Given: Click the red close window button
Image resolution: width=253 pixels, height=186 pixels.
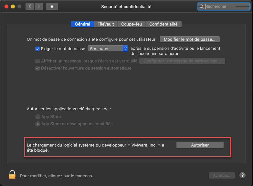Looking at the screenshot, I should 6,6.
